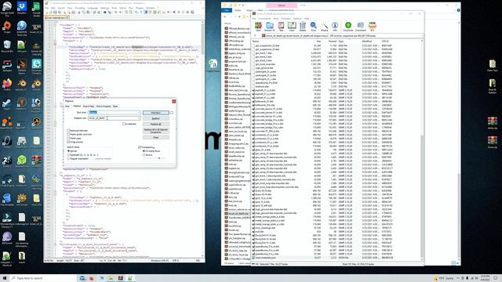The height and width of the screenshot is (282, 502).
Task: Click in the Find what input field
Action: point(115,113)
